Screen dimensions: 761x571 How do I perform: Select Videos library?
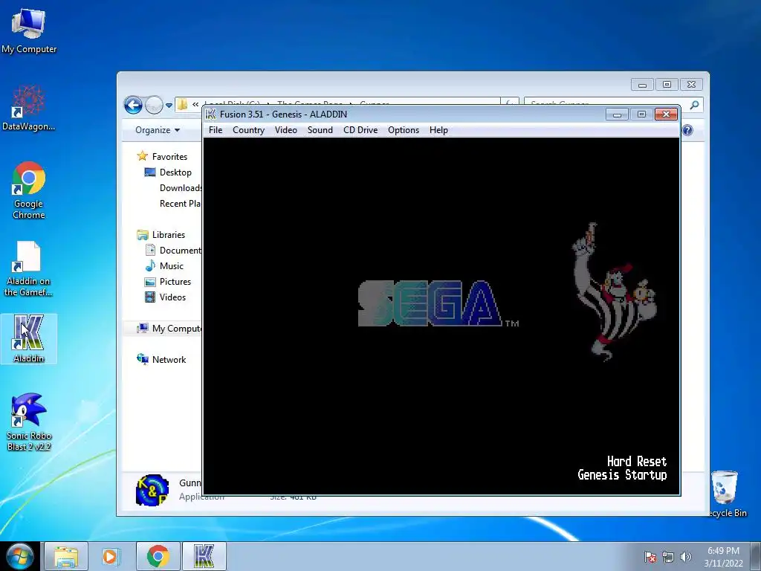click(x=172, y=297)
